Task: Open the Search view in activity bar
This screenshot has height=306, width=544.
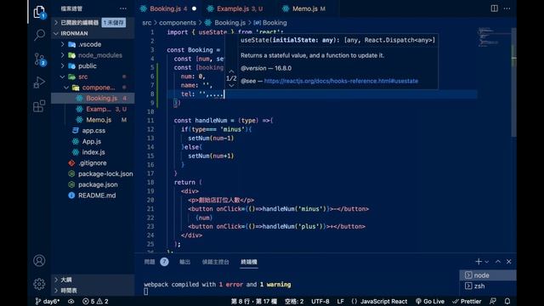Action: click(x=39, y=35)
